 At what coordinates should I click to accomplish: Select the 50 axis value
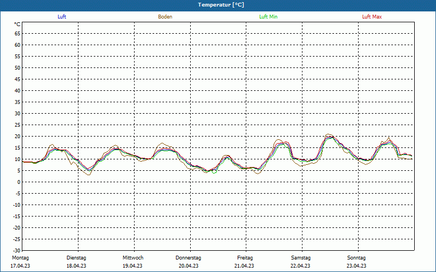pos(17,67)
